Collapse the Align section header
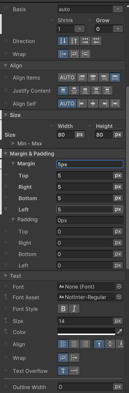Screen dimensions: 129x393 [x=6, y=65]
